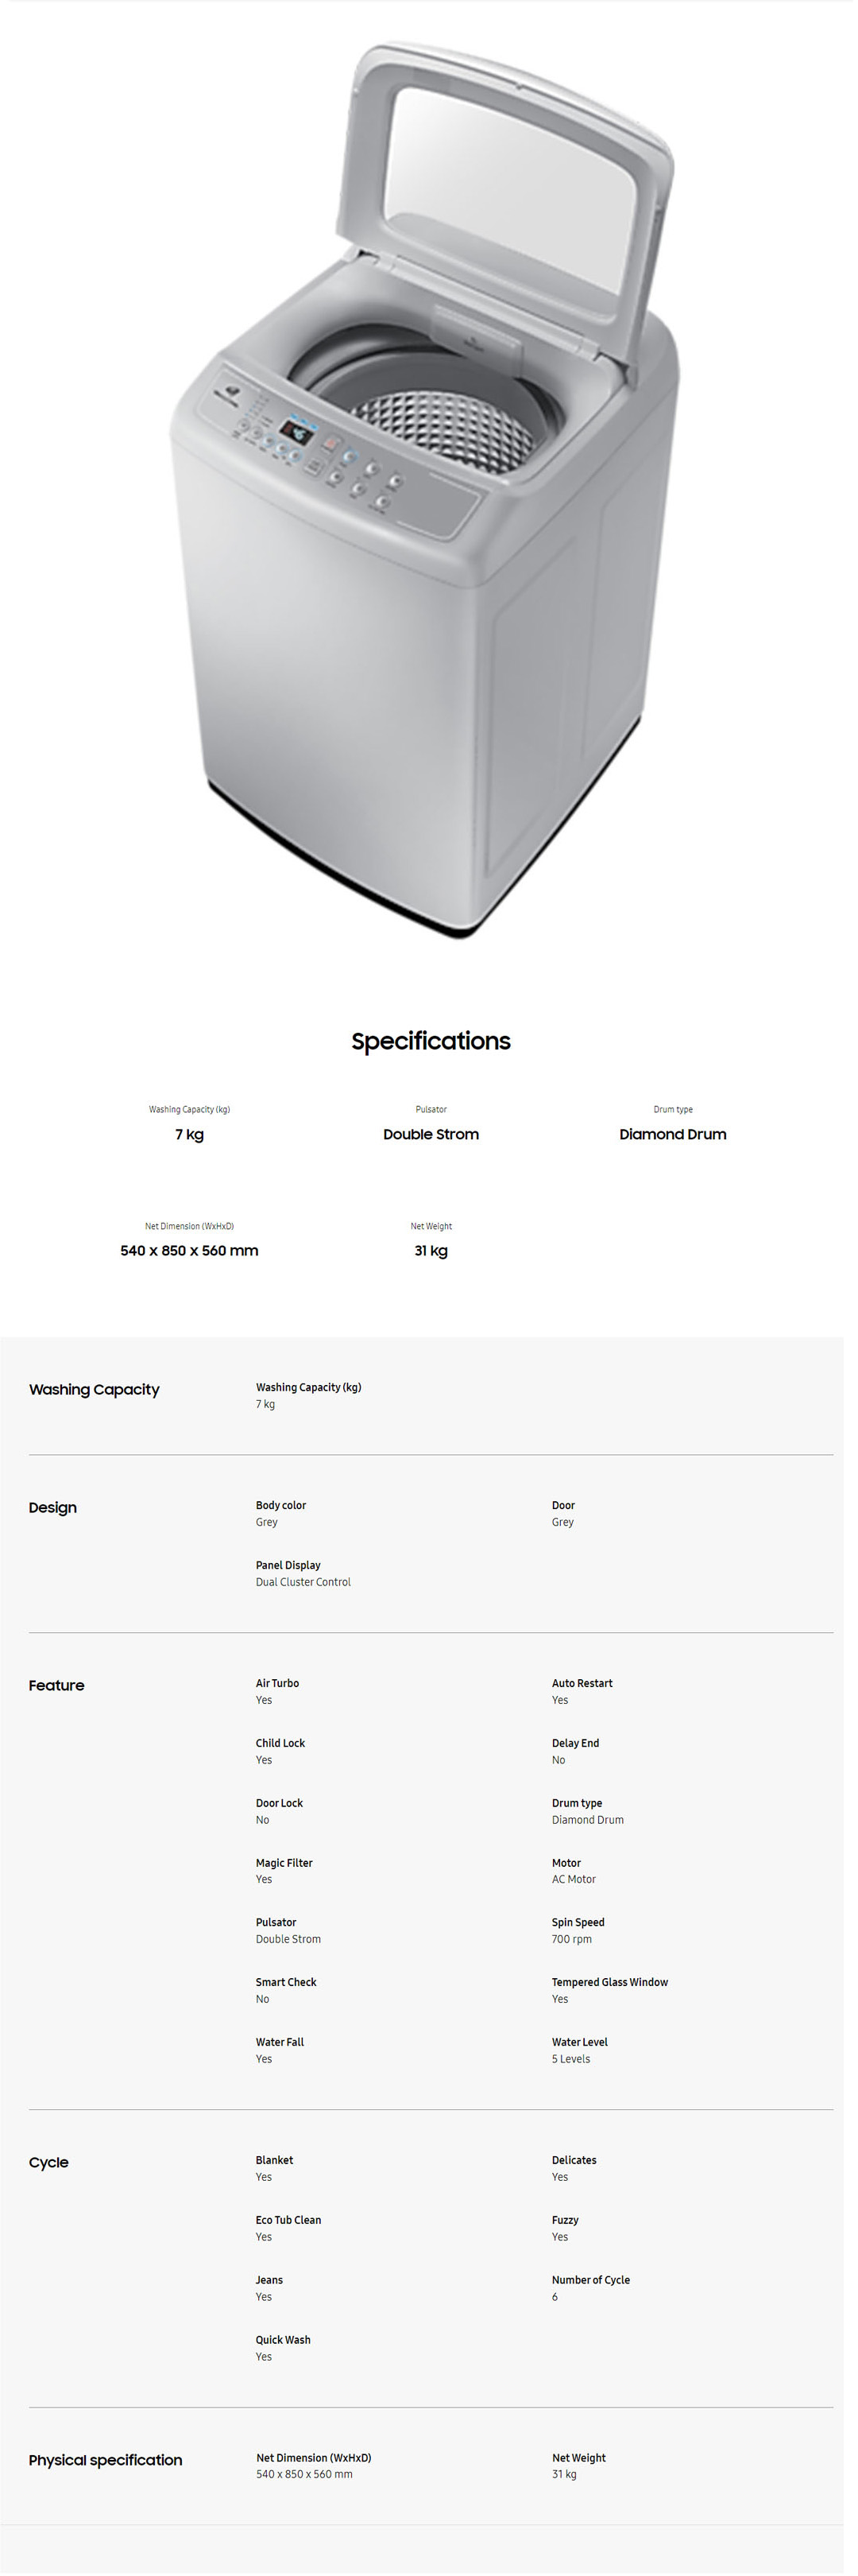858x2576 pixels.
Task: Select the Eco Tub Clean cycle label
Action: pyautogui.click(x=288, y=2220)
